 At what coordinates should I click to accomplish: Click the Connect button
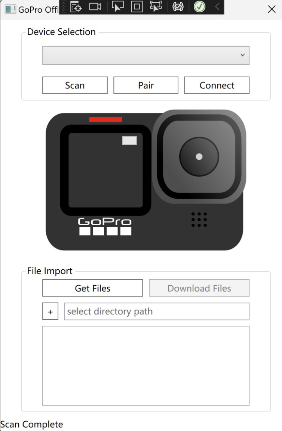[217, 85]
